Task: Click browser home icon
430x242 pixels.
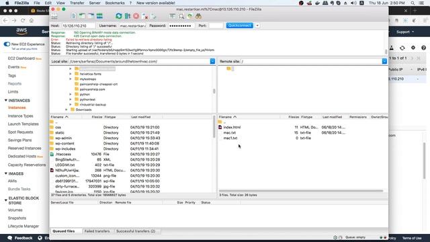Action: pyautogui.click(x=32, y=21)
